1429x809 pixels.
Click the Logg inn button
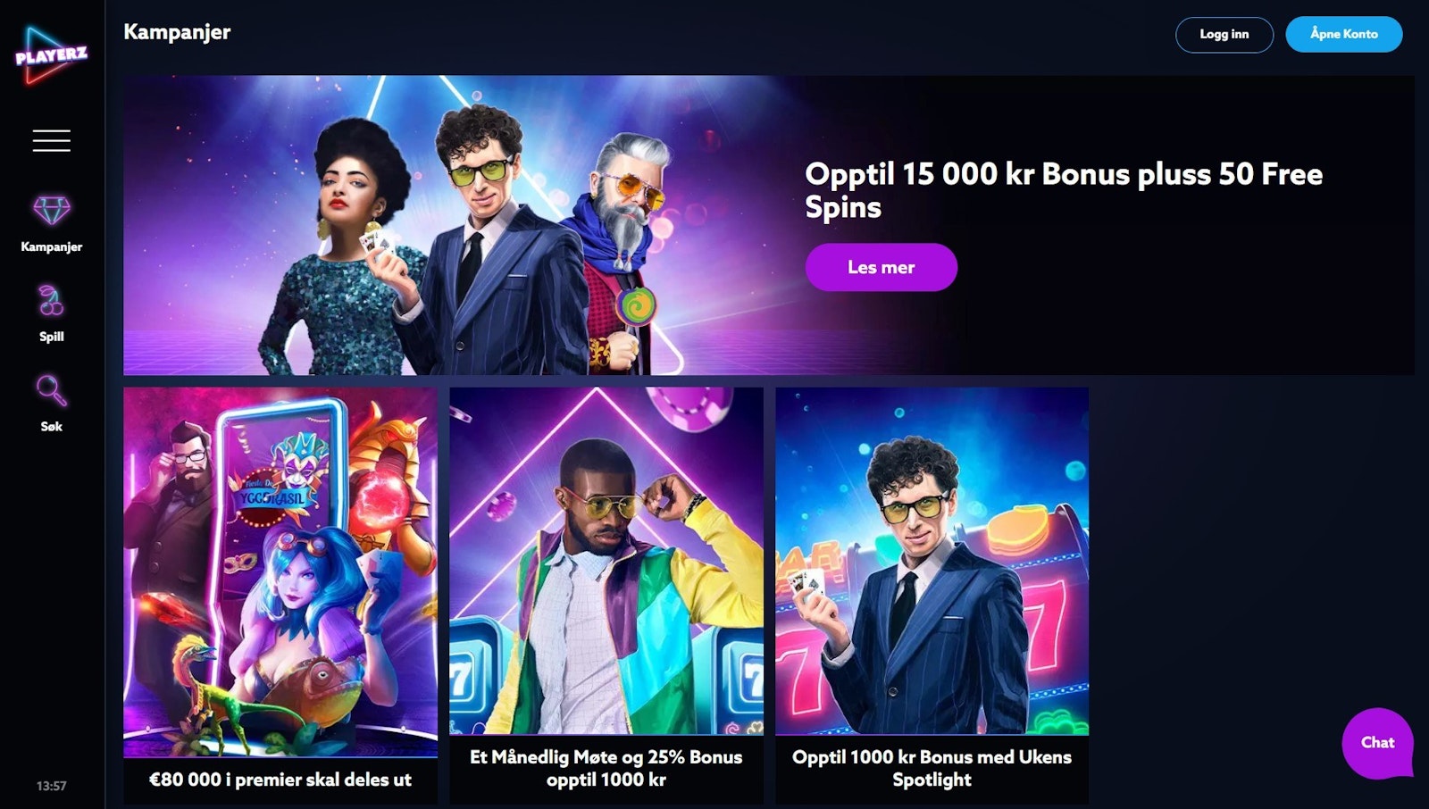click(x=1224, y=35)
